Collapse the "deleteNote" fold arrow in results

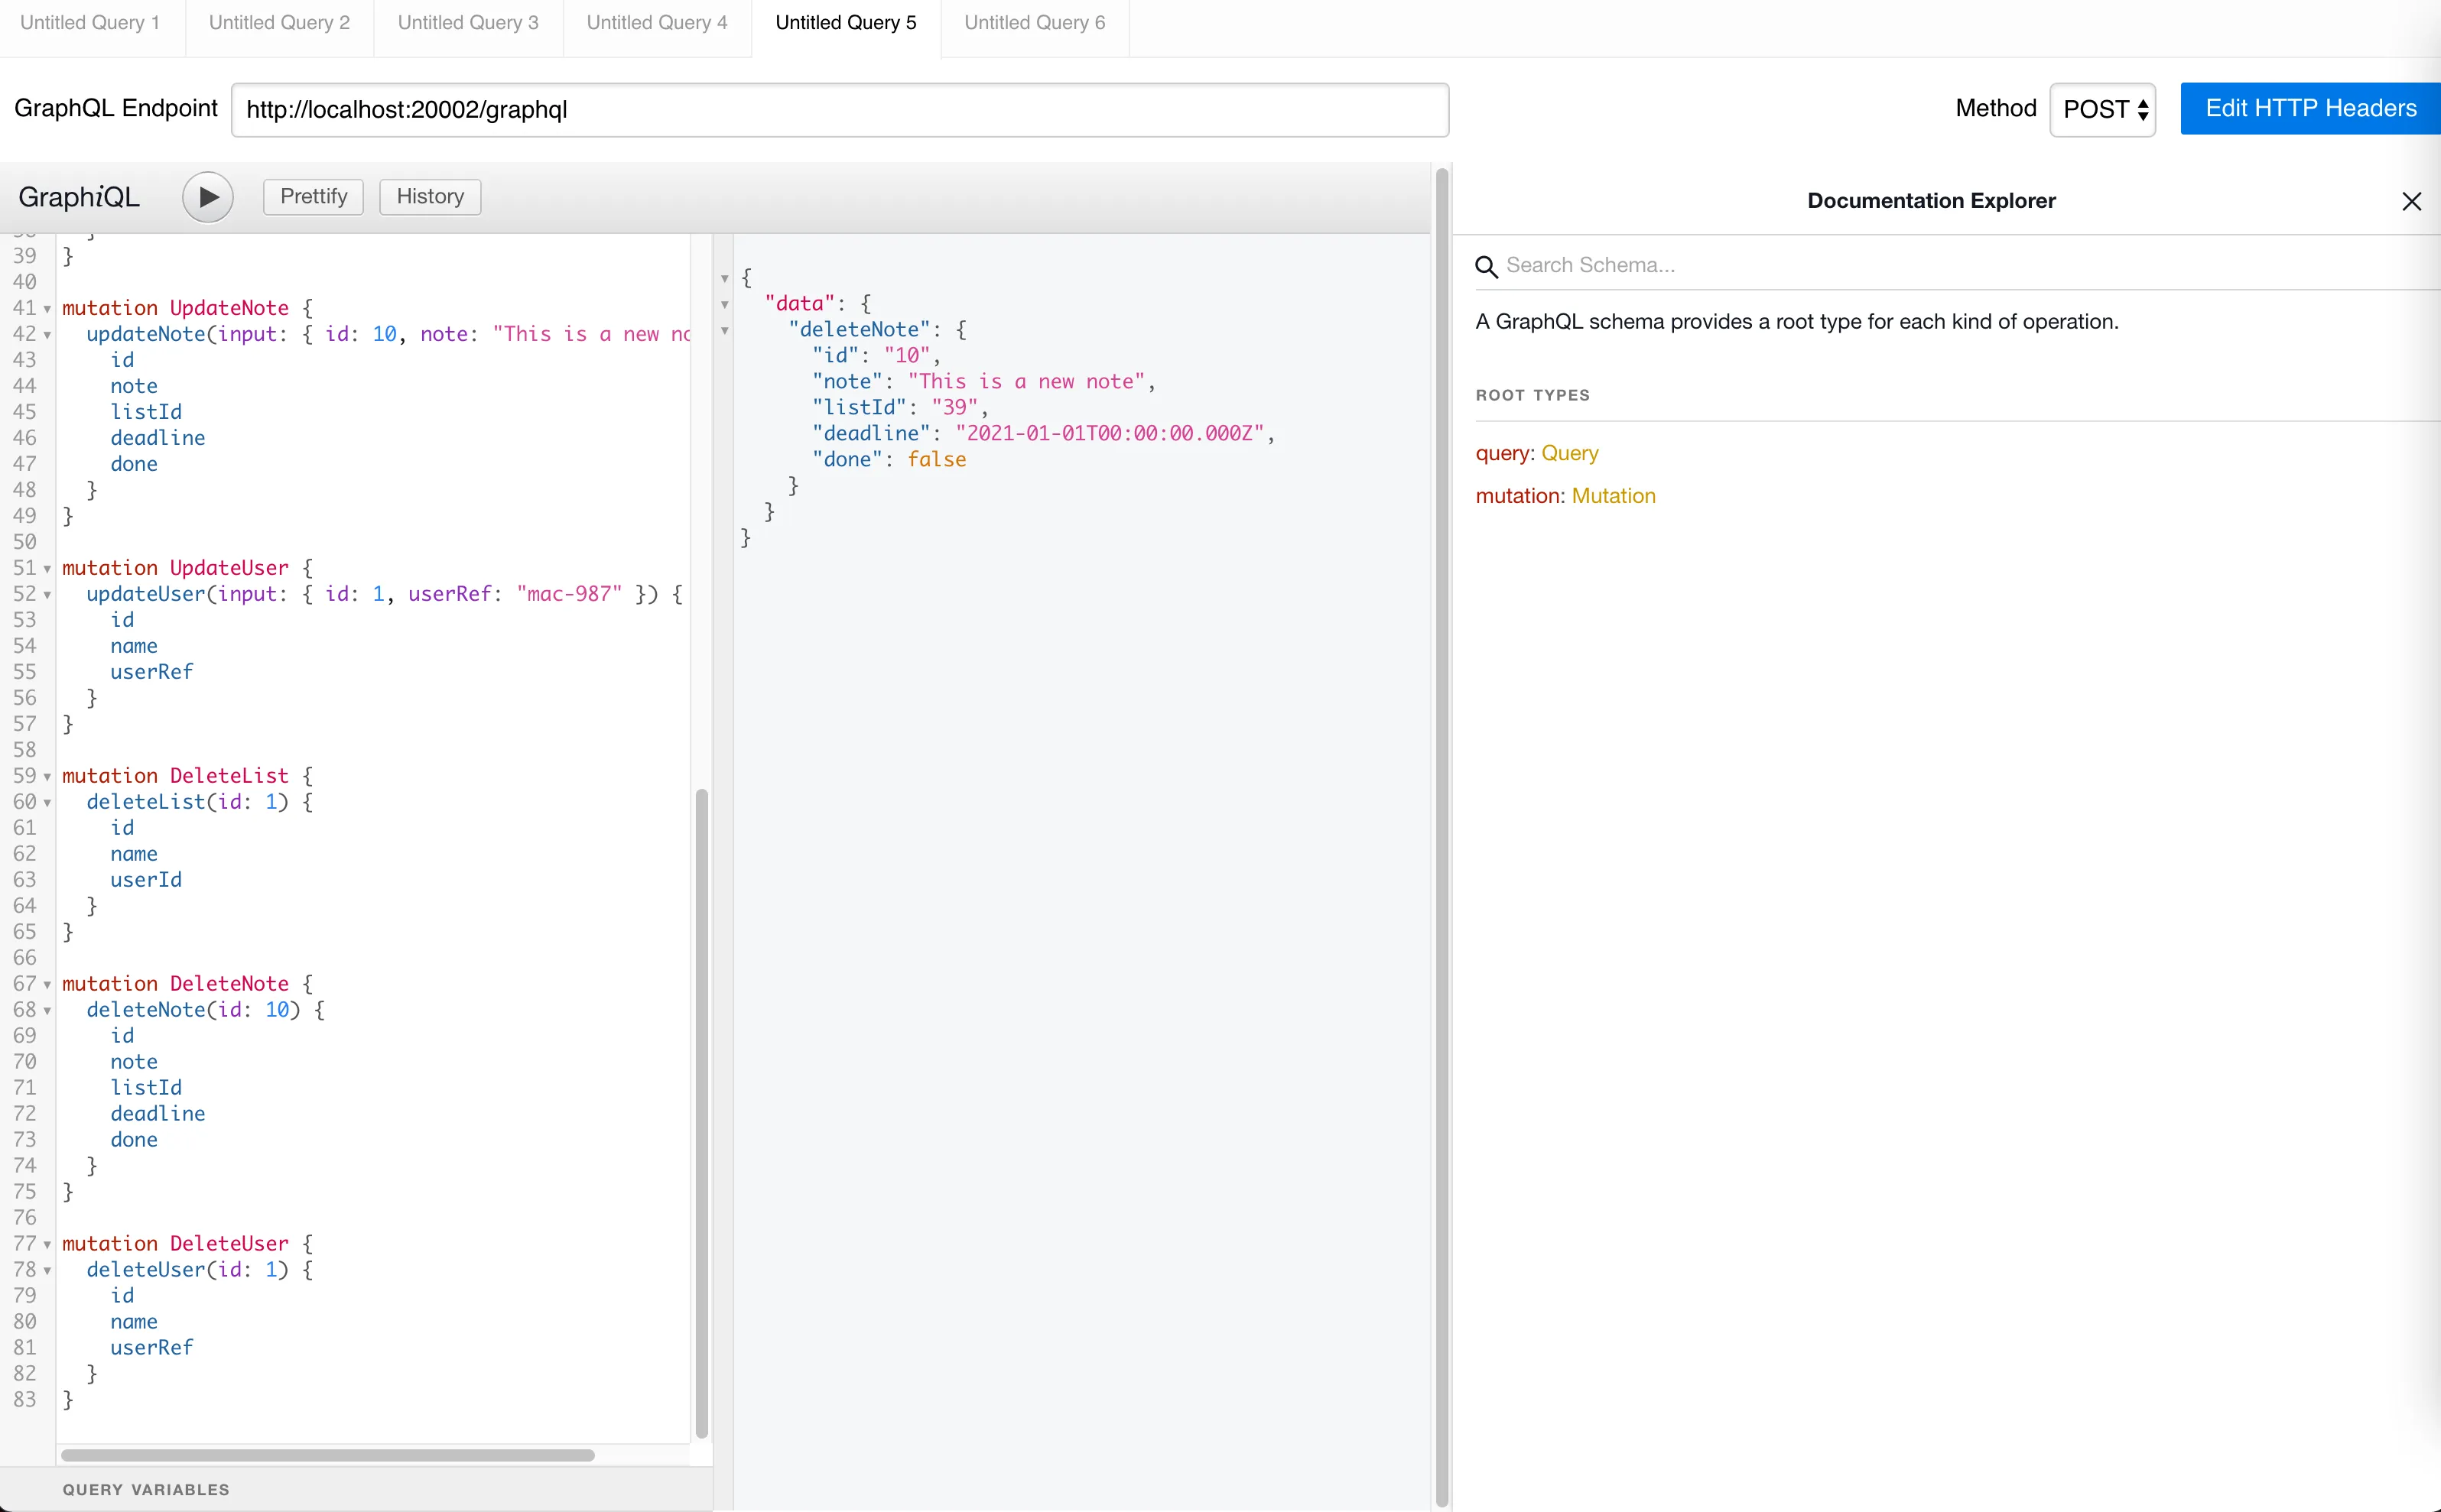click(724, 331)
